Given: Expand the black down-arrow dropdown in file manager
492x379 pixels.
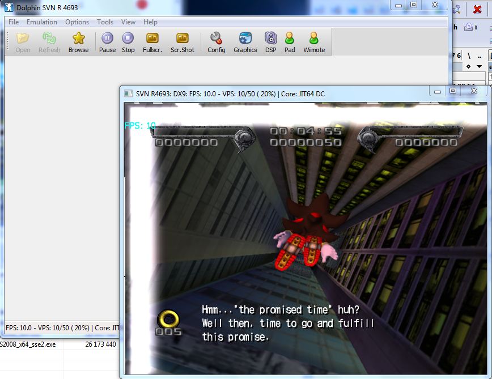Looking at the screenshot, I should pyautogui.click(x=480, y=67).
